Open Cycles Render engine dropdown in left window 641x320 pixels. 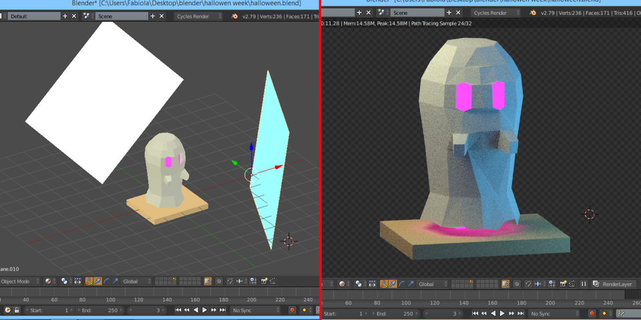(199, 16)
